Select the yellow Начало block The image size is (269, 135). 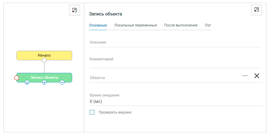pos(44,55)
